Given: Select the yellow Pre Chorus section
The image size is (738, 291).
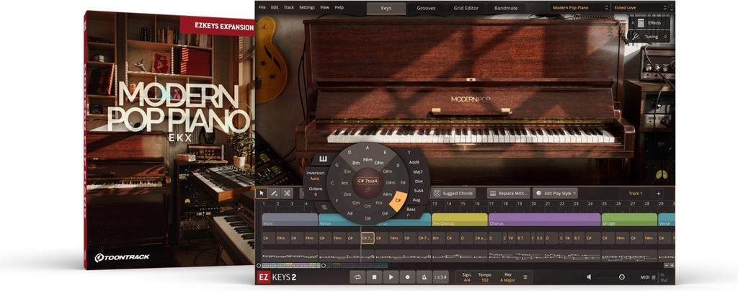Looking at the screenshot, I should click(x=459, y=220).
